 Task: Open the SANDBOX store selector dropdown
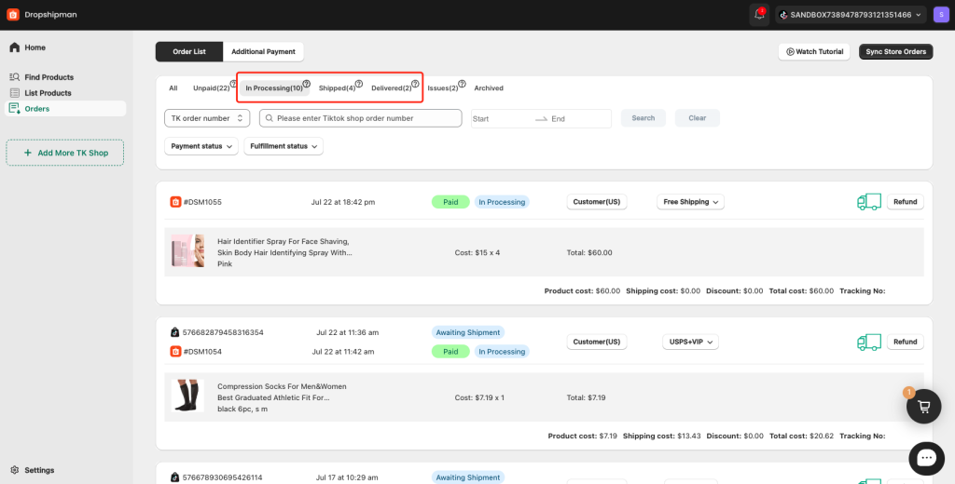coord(851,15)
